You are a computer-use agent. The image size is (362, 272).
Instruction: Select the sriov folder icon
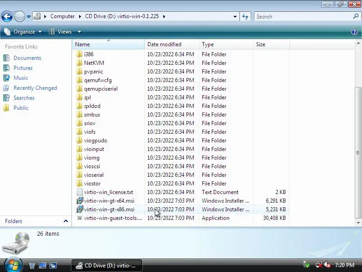click(x=79, y=123)
